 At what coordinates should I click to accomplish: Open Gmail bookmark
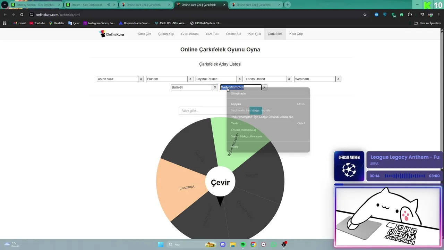(19, 23)
